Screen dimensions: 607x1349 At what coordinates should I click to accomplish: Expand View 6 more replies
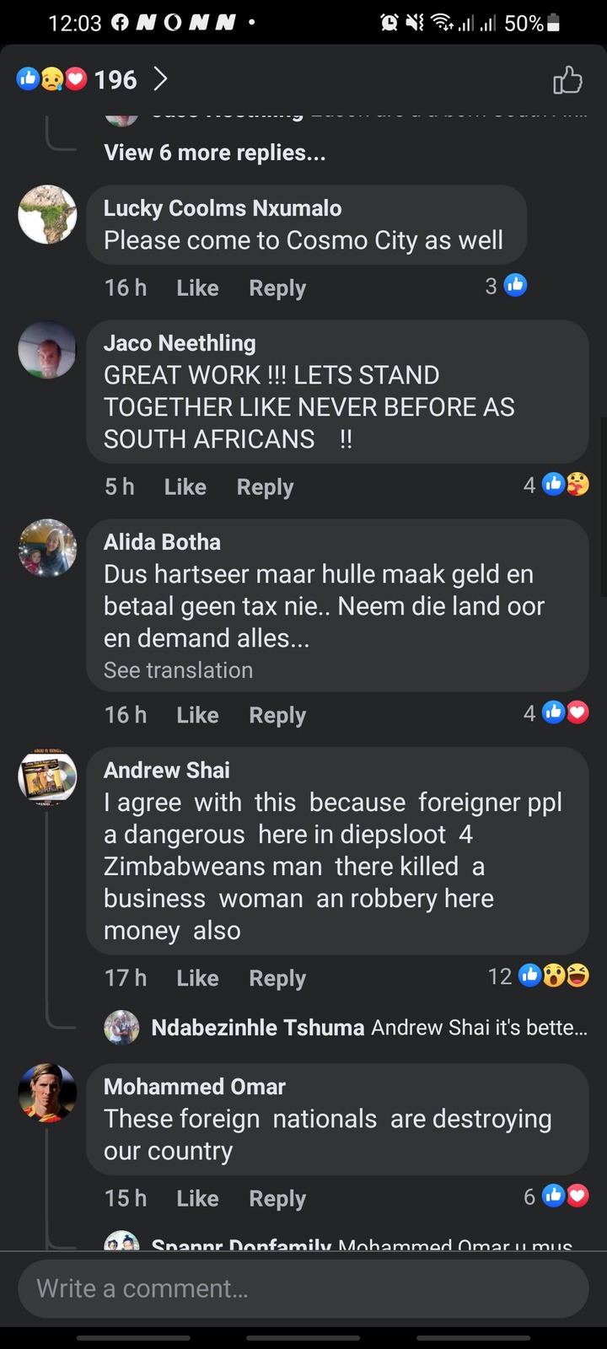214,153
